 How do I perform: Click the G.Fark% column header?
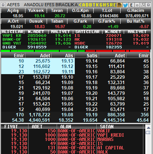point(107,22)
